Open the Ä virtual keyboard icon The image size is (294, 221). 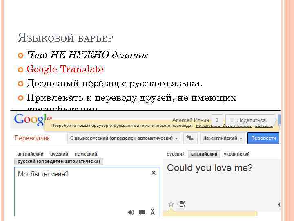(x=153, y=212)
